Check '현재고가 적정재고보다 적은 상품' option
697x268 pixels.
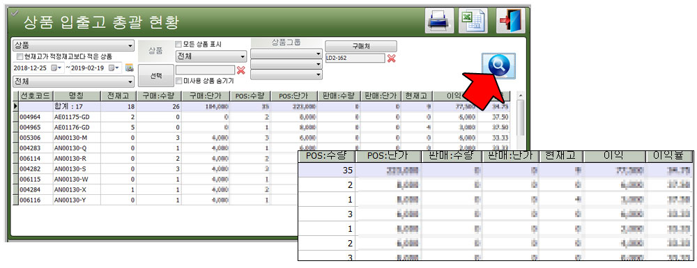(20, 57)
